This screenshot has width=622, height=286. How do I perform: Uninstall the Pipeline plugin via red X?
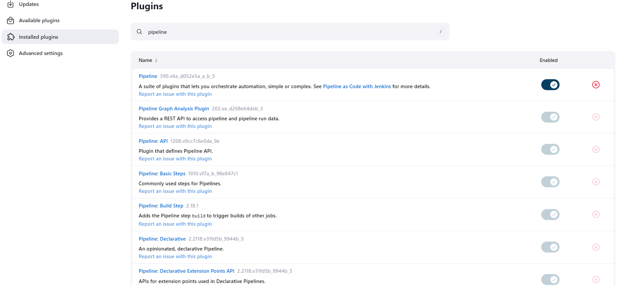coord(596,85)
